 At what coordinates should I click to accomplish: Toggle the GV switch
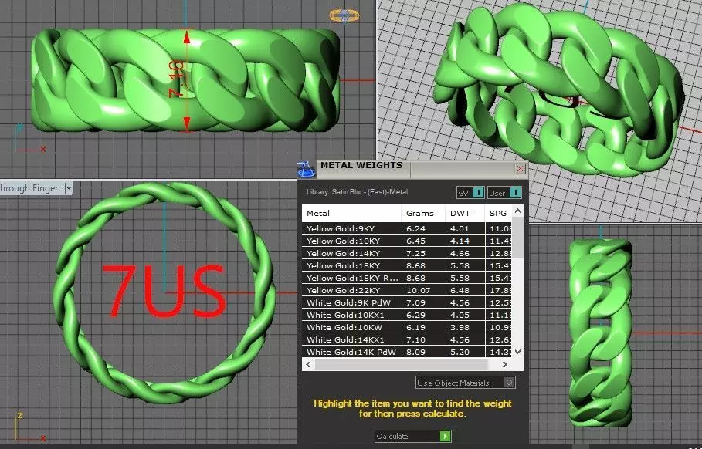coord(470,193)
